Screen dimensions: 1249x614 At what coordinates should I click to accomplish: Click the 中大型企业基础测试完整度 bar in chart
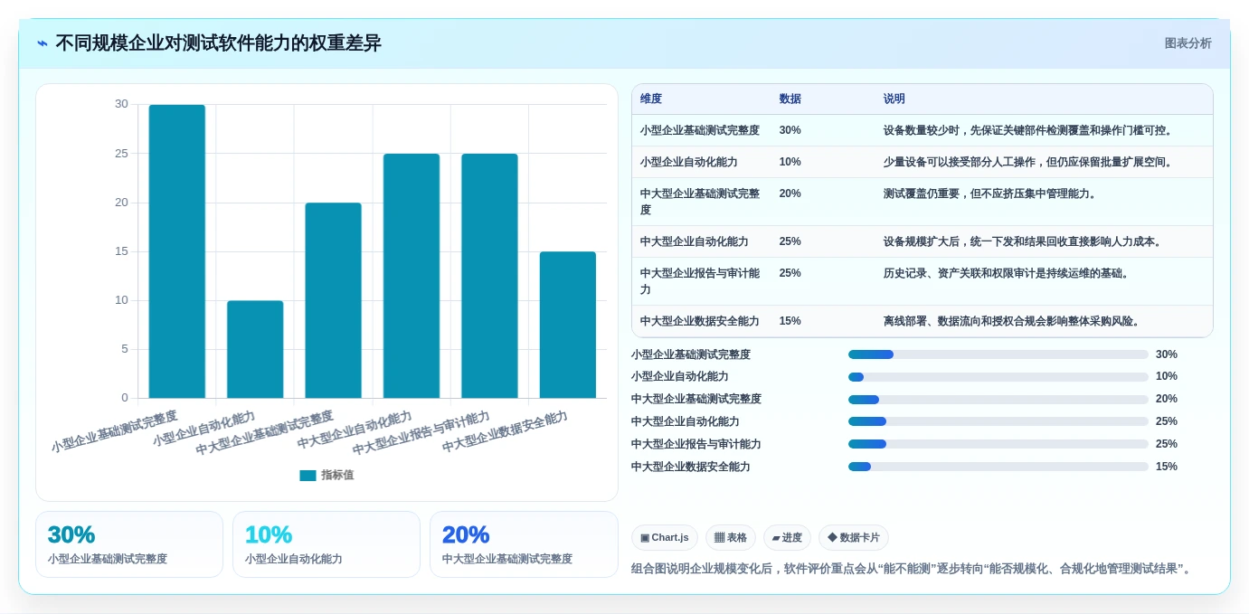coord(333,300)
